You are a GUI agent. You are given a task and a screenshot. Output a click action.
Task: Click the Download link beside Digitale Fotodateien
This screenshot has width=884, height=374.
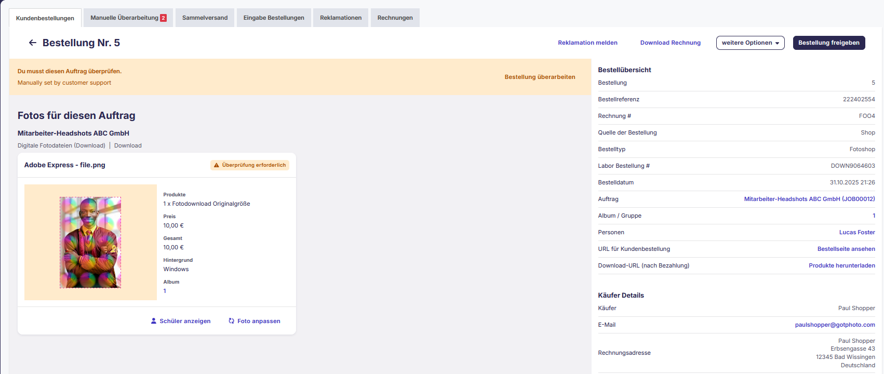128,145
